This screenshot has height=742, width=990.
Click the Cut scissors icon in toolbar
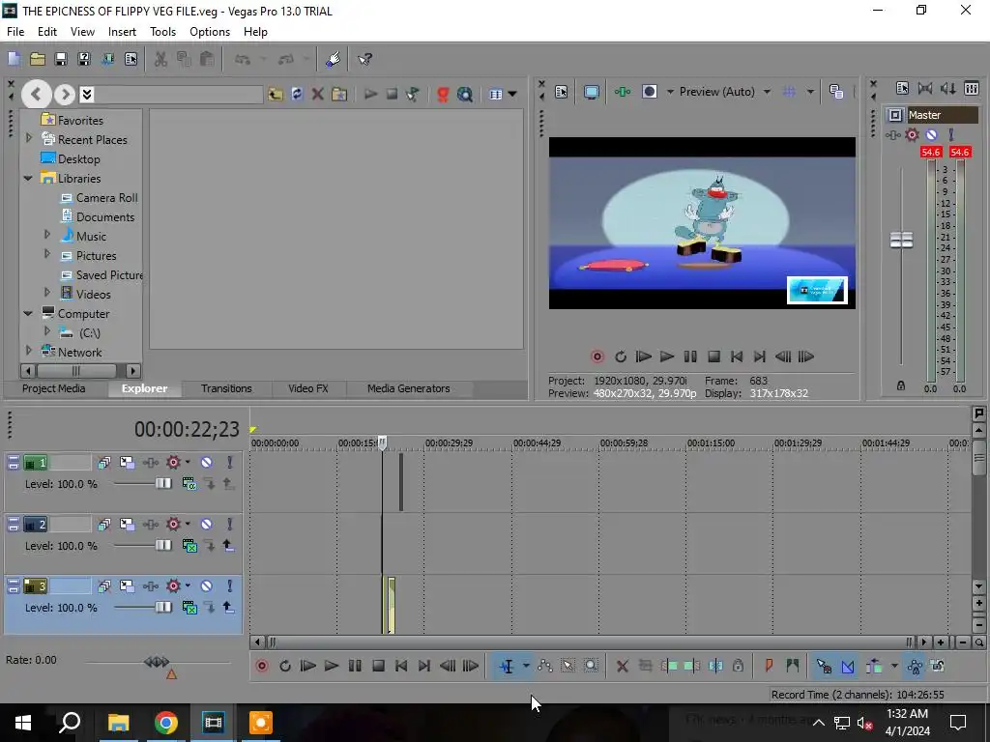160,59
